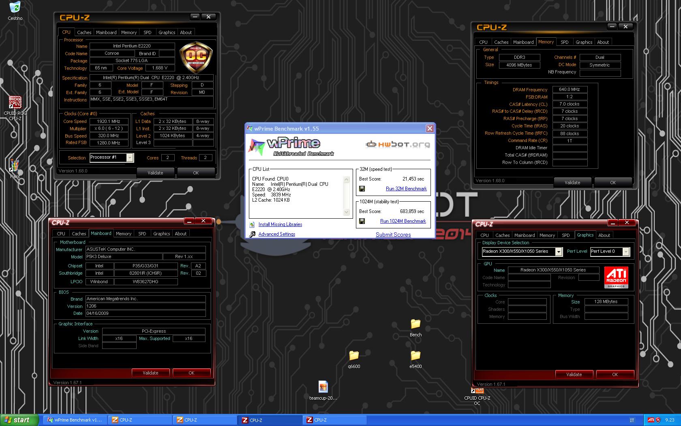Switch to SPD tab in top-left CPU-Z
681x426 pixels.
(x=148, y=32)
